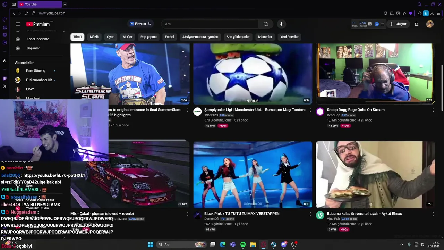Click the blue E extension icon
Screen dimensions: 444x250
point(426,13)
